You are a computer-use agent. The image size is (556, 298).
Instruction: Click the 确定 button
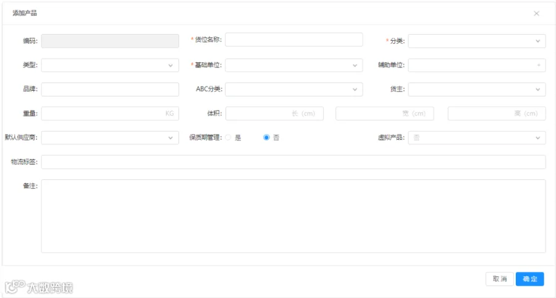tap(530, 279)
